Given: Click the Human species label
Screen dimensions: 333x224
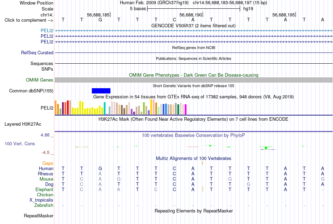Looking at the screenshot, I should 46,168.
